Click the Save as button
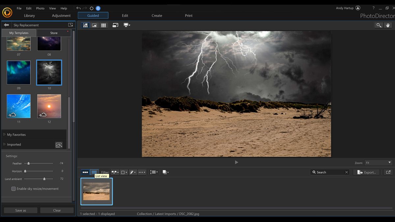 [x=20, y=210]
